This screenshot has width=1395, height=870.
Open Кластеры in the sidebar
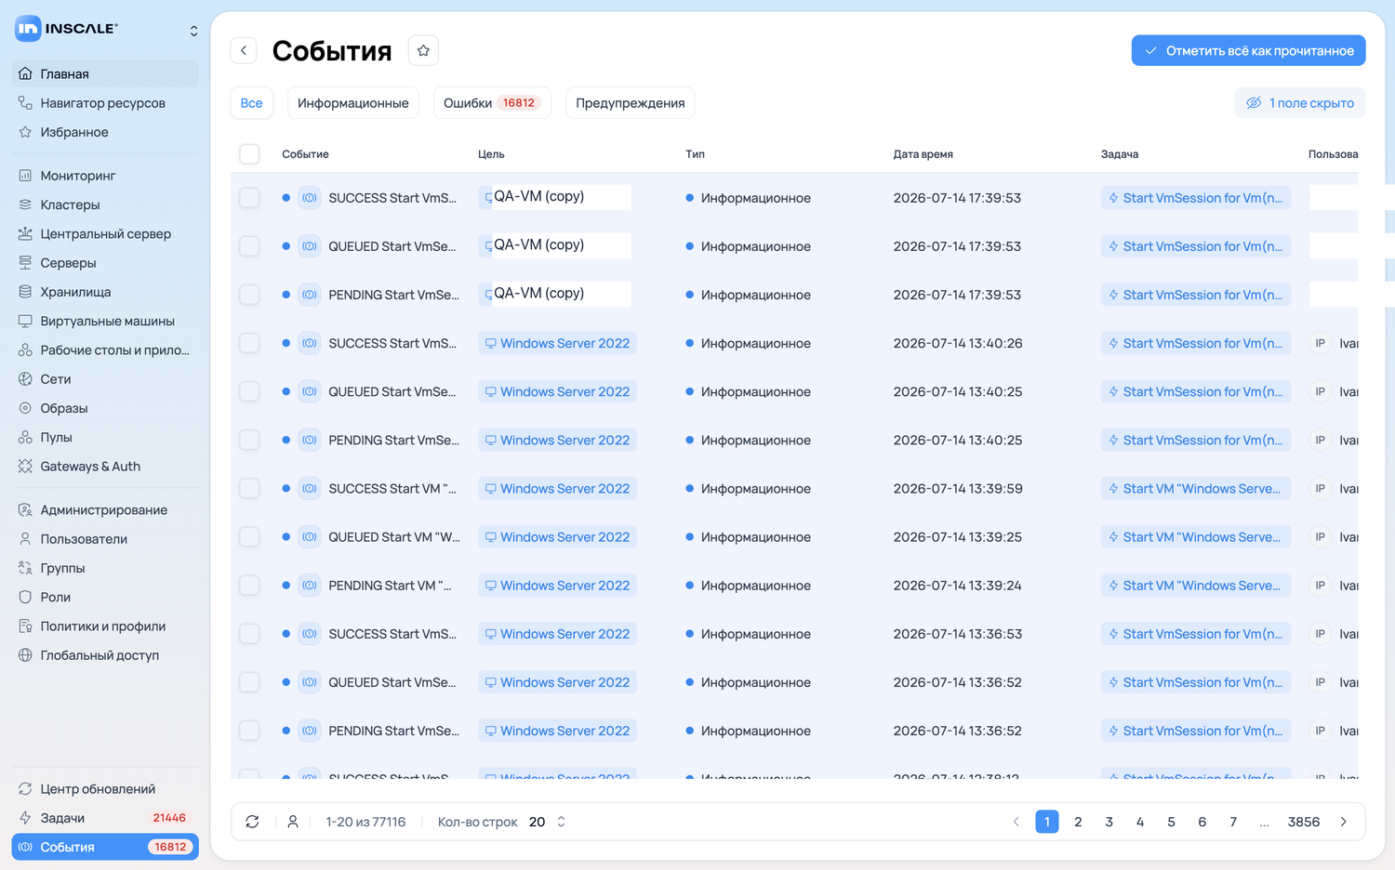click(x=105, y=204)
